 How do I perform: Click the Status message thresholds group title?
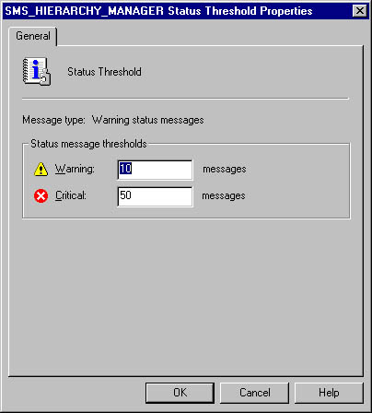coord(88,144)
